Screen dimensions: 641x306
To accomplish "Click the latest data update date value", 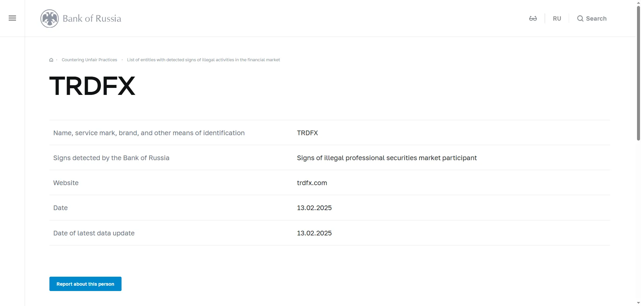I will (x=314, y=233).
